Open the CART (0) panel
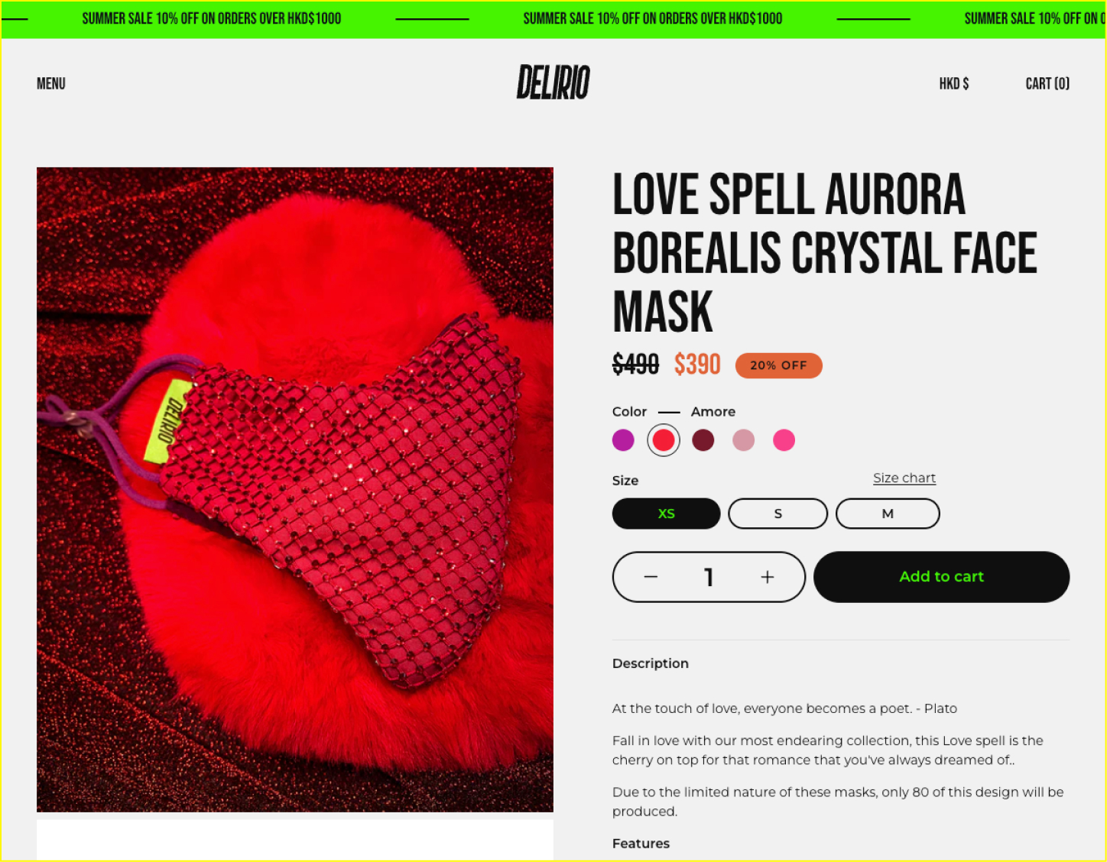 pyautogui.click(x=1047, y=83)
